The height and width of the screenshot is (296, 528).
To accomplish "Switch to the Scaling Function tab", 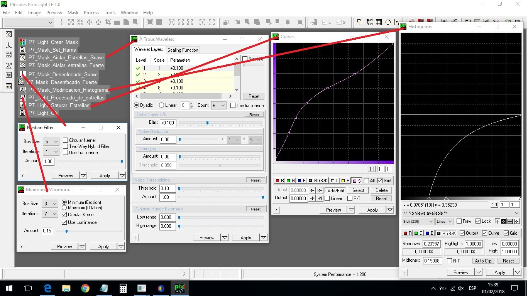I will [x=183, y=50].
